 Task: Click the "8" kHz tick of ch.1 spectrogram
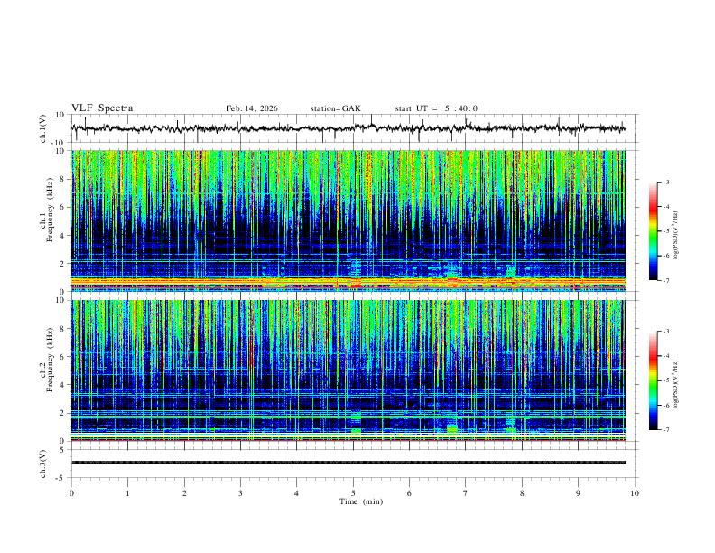[63, 179]
